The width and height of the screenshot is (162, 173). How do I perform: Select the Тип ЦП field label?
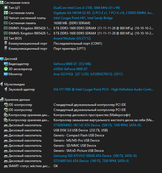click(x=14, y=8)
